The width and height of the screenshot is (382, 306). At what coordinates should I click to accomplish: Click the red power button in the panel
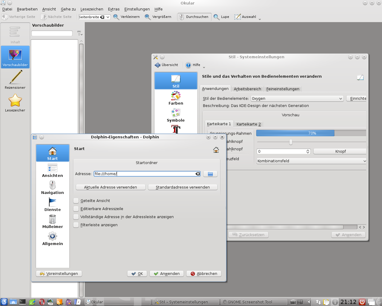click(x=362, y=302)
